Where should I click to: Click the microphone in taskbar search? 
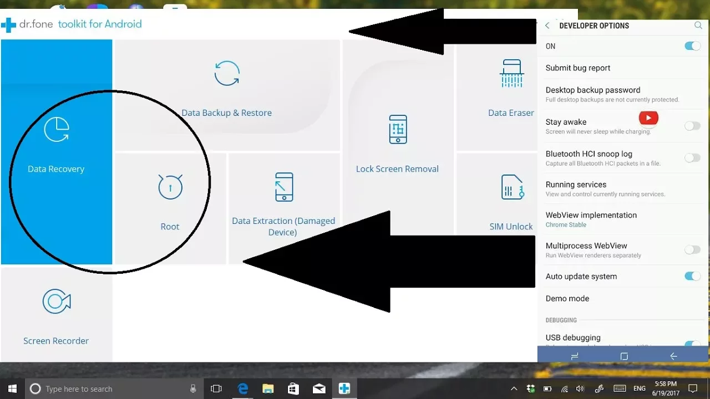(x=193, y=388)
